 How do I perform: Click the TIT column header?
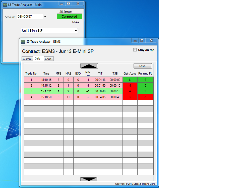click(100, 74)
